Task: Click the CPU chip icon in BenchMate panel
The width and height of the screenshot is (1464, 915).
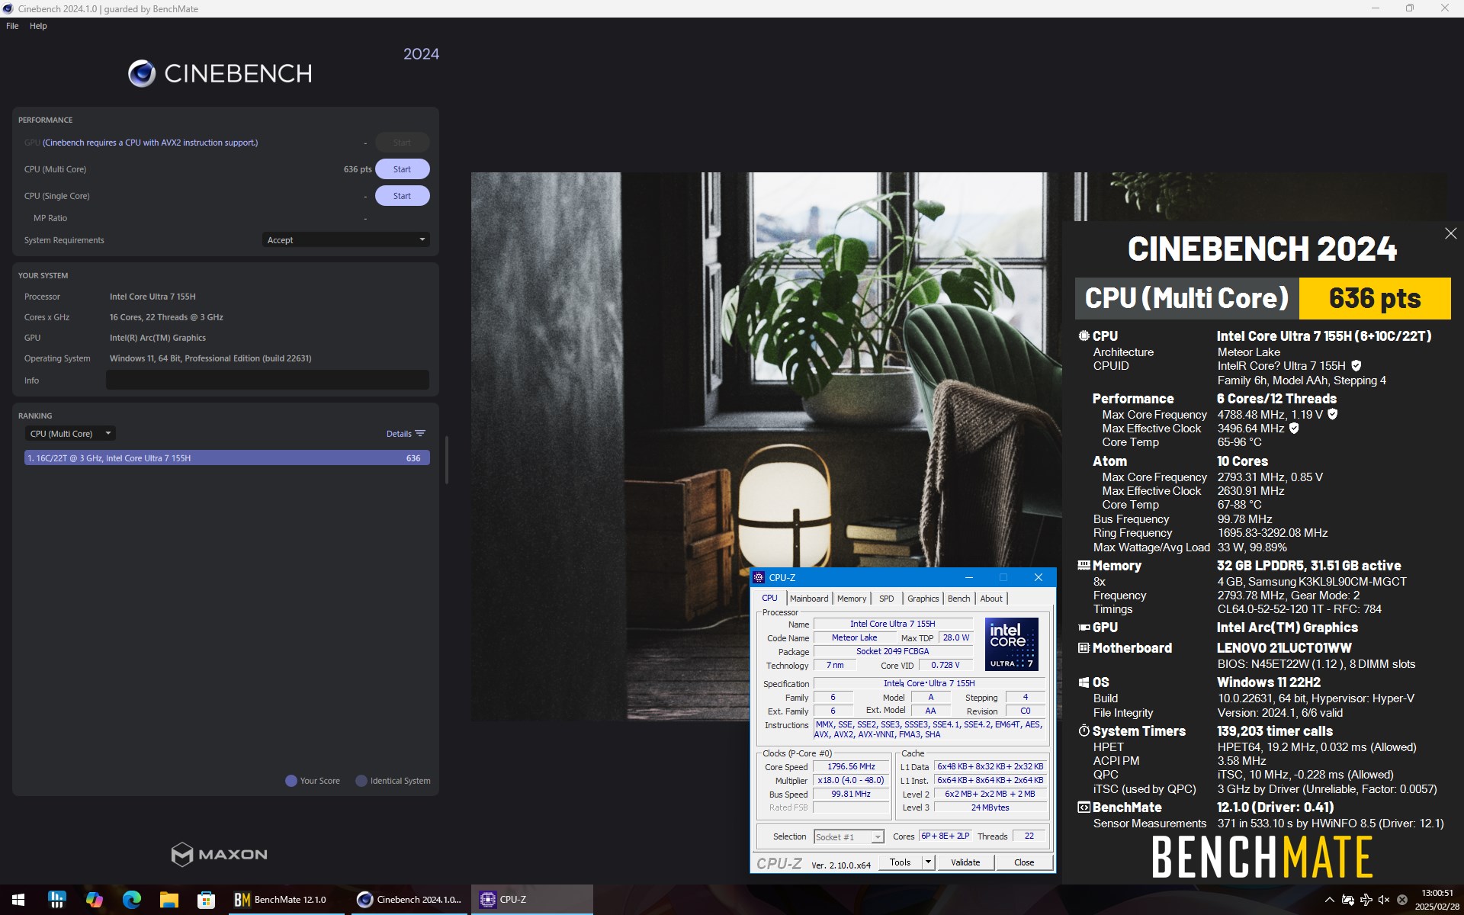Action: click(x=1084, y=335)
